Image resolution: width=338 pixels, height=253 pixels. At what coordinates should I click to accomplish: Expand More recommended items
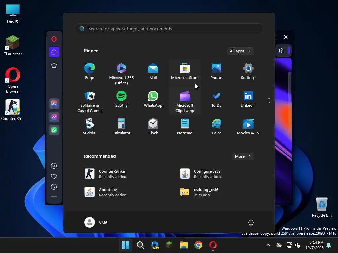pyautogui.click(x=243, y=156)
